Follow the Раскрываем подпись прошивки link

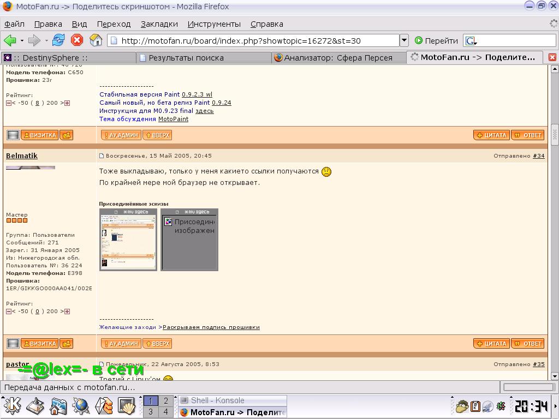click(x=211, y=327)
